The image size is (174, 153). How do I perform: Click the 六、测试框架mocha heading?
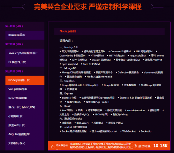pos(70,119)
